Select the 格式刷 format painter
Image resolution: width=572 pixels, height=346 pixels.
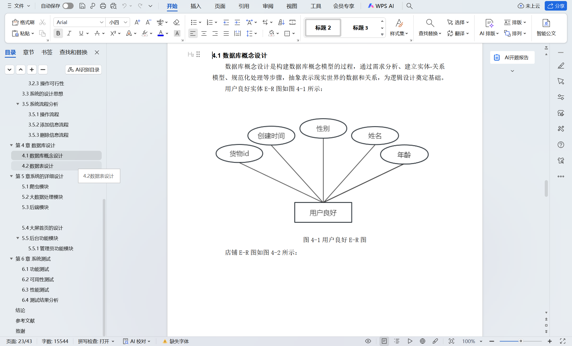(x=23, y=22)
